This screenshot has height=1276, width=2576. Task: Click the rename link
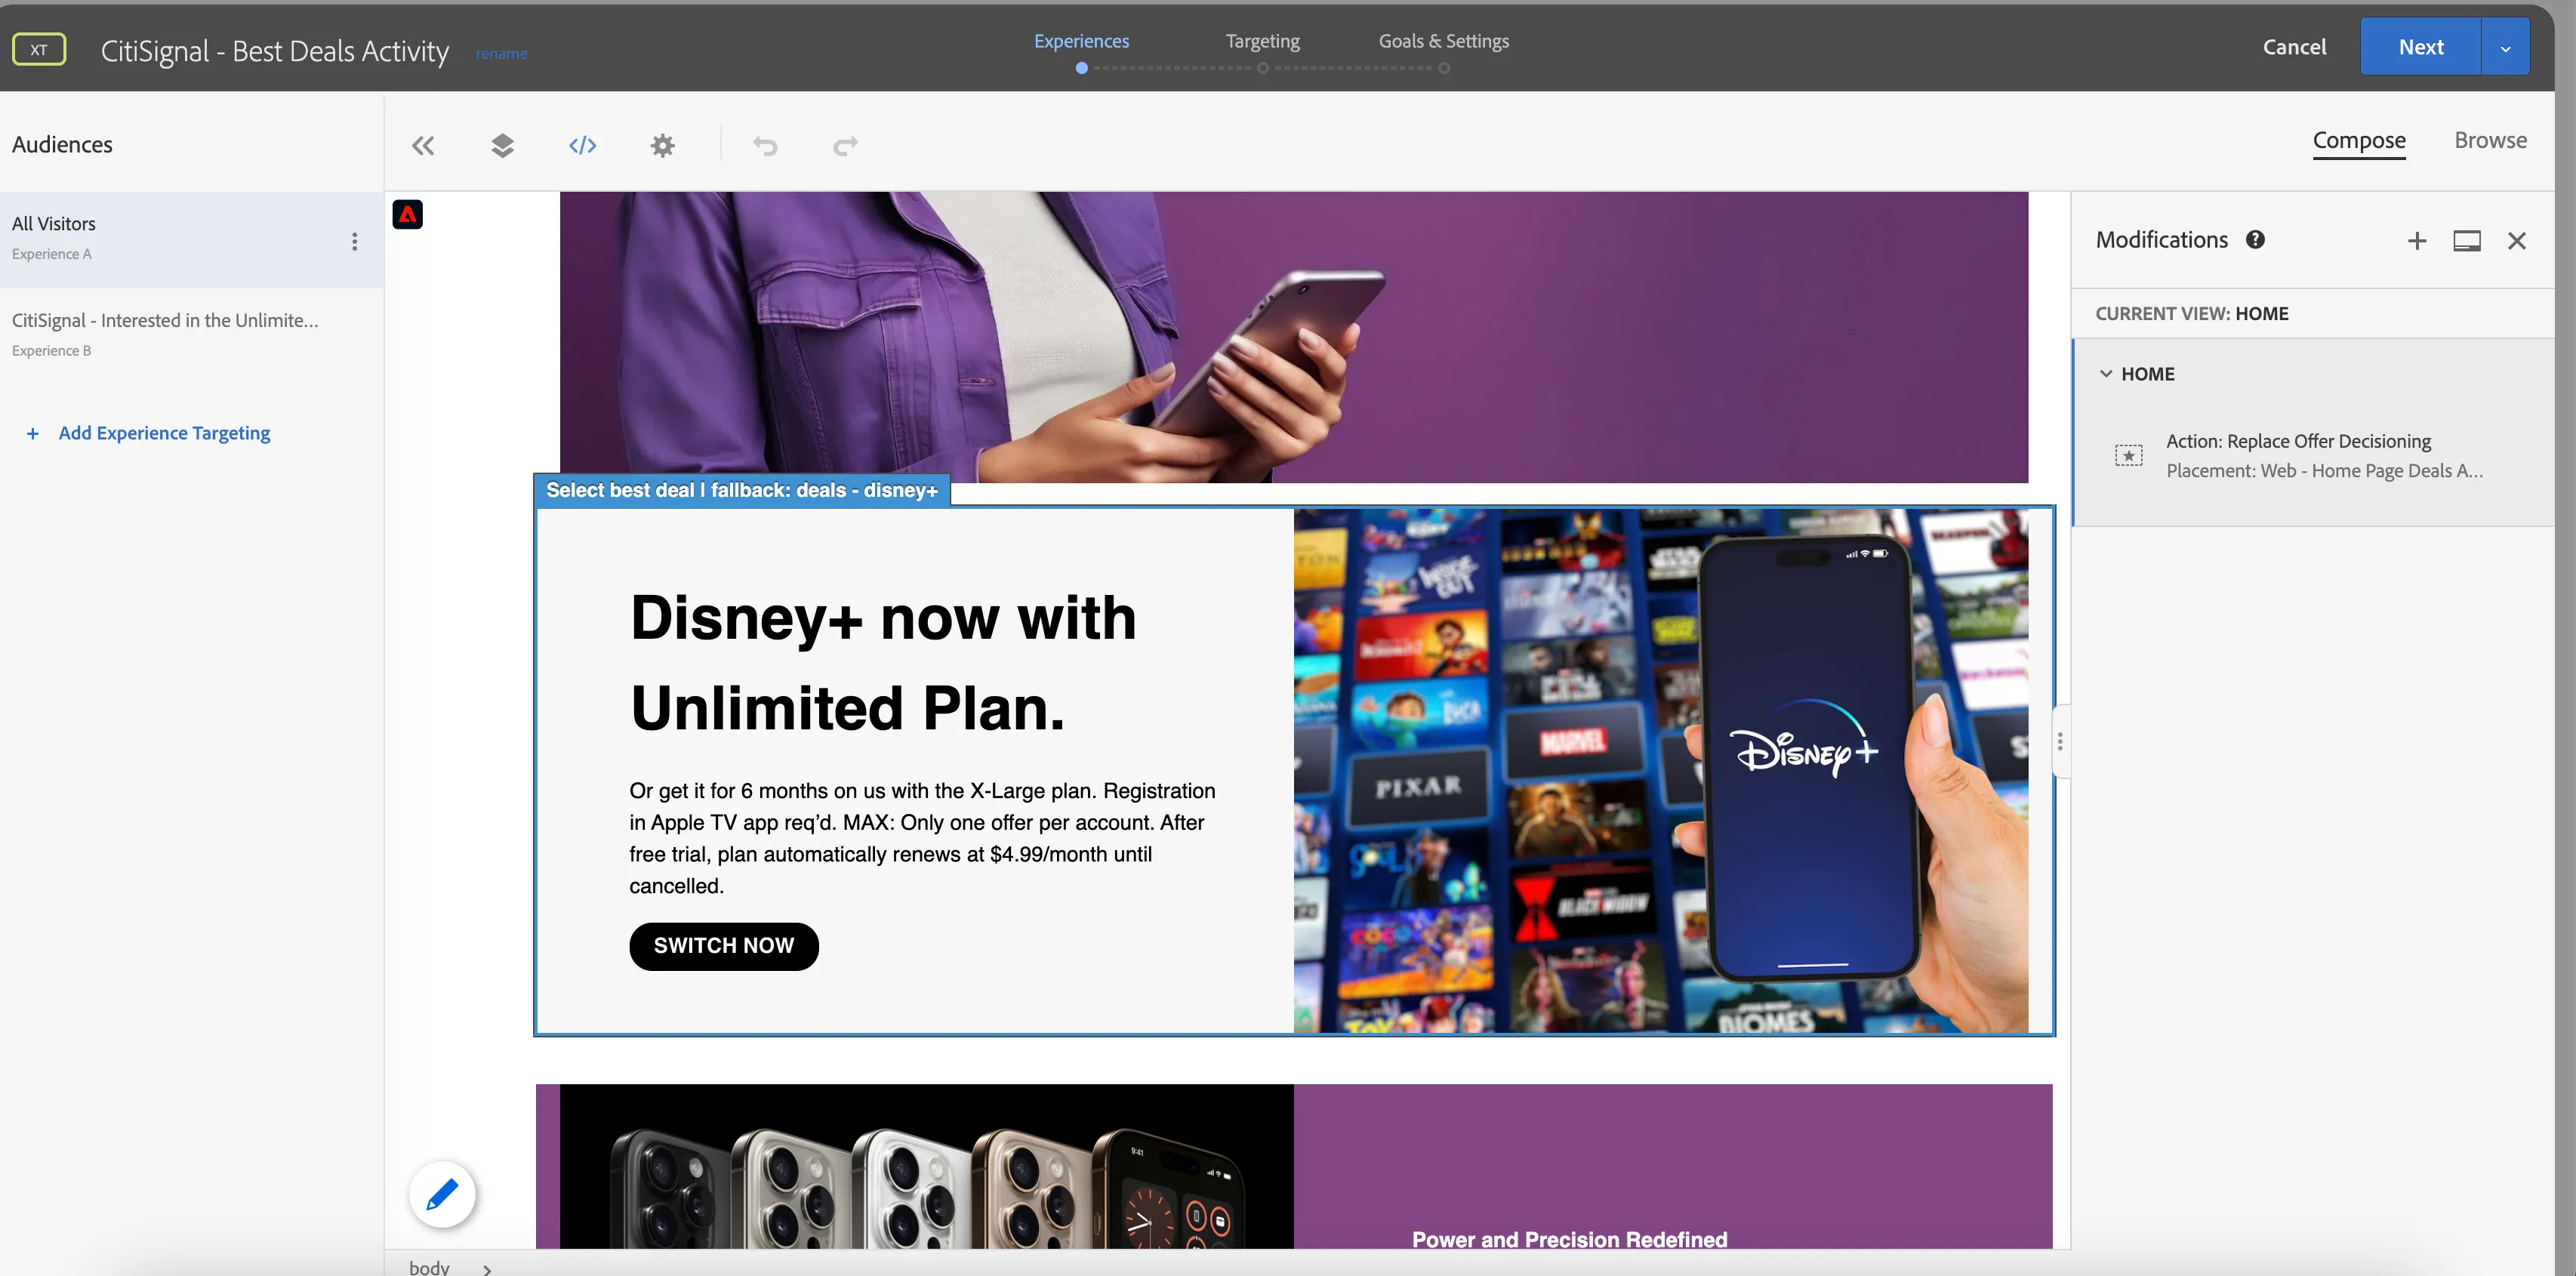(x=501, y=54)
